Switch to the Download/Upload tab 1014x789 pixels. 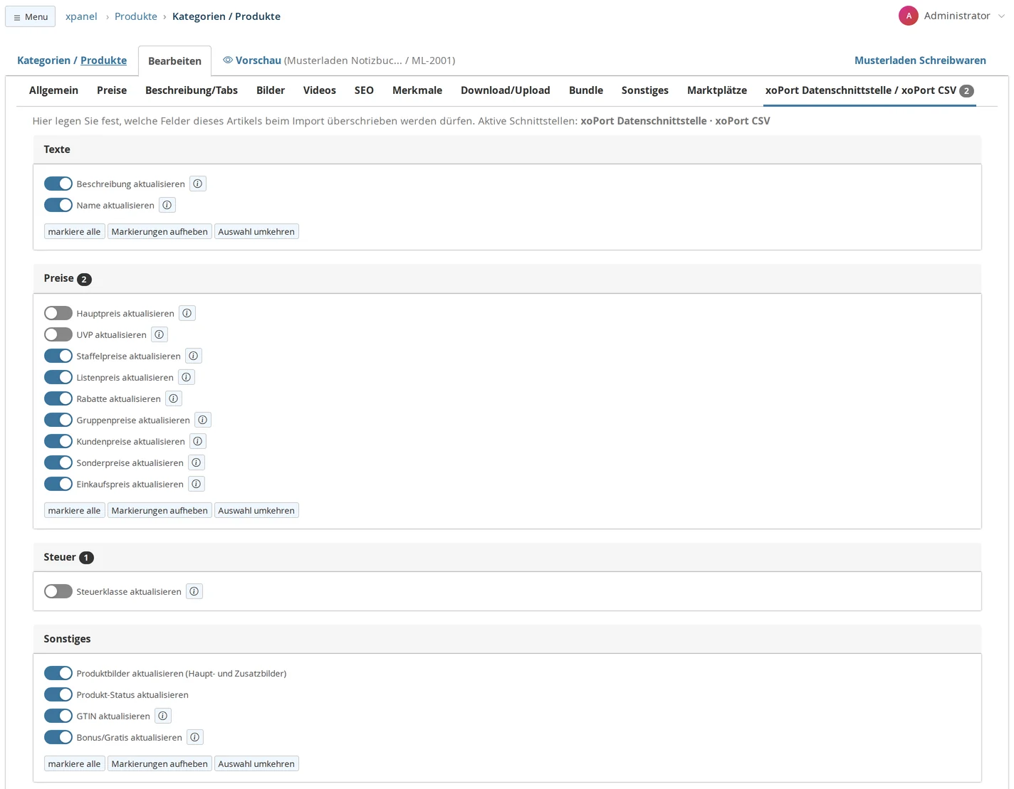[506, 90]
